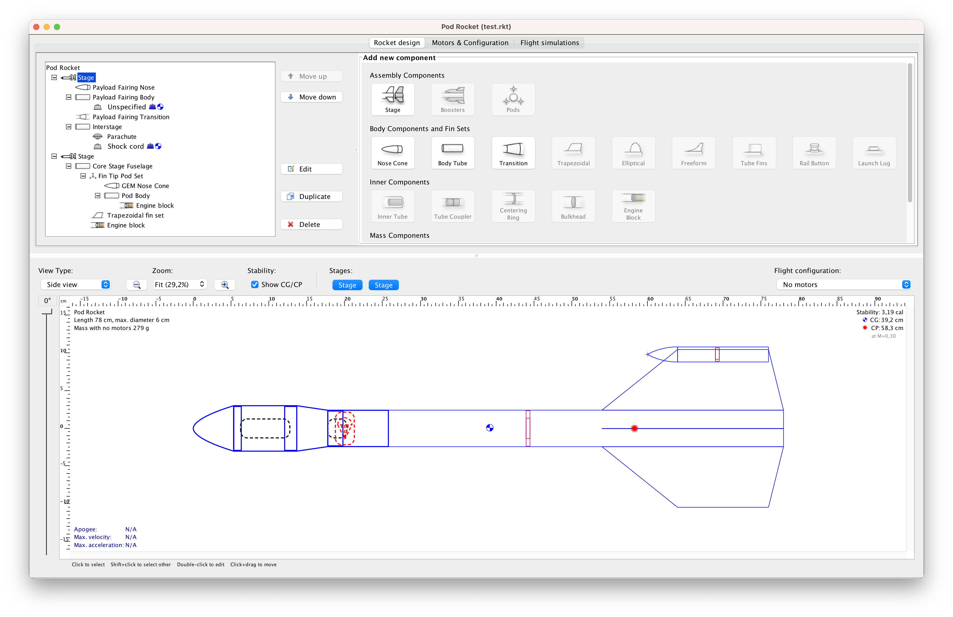Screen dimensions: 953x617
Task: Add a Trapezoidal fin set
Action: (573, 153)
